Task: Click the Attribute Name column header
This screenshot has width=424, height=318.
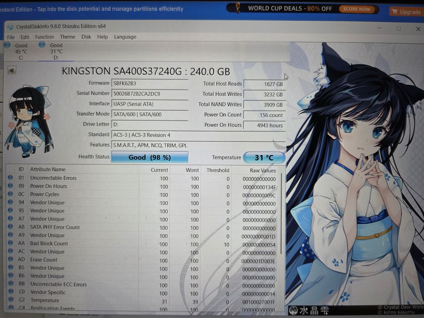Action: click(83, 169)
